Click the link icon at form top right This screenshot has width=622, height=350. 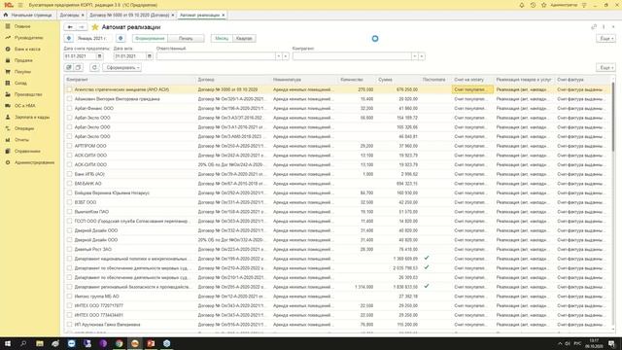594,27
